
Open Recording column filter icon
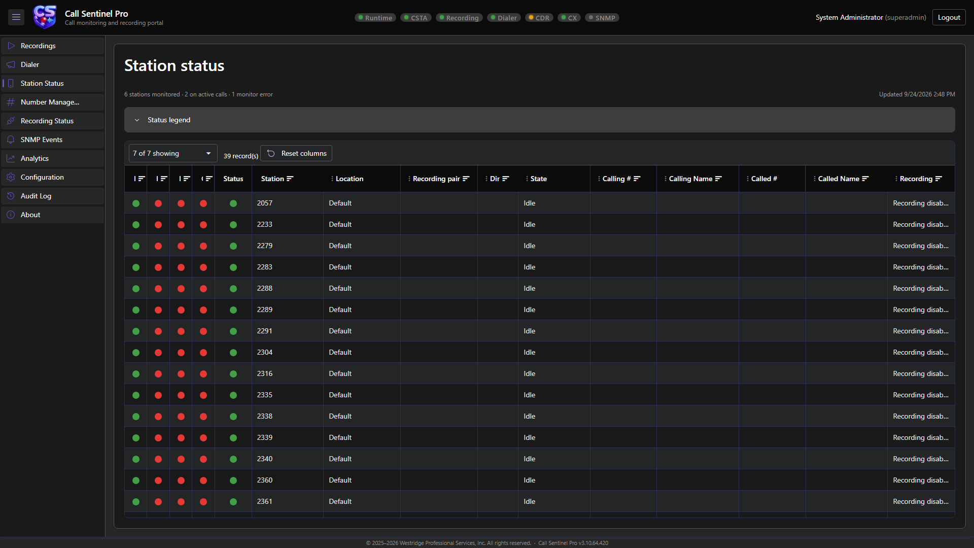(x=938, y=179)
